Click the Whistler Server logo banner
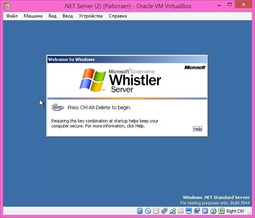 (x=121, y=80)
